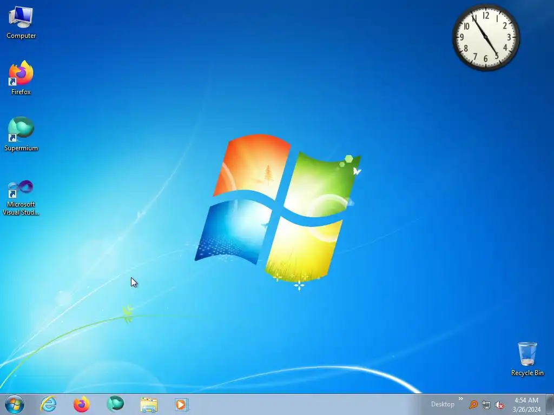Click the "Computer" label text

[x=21, y=36]
